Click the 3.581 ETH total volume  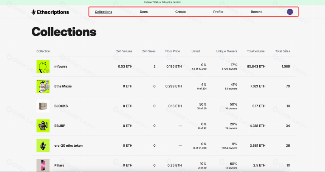(258, 146)
